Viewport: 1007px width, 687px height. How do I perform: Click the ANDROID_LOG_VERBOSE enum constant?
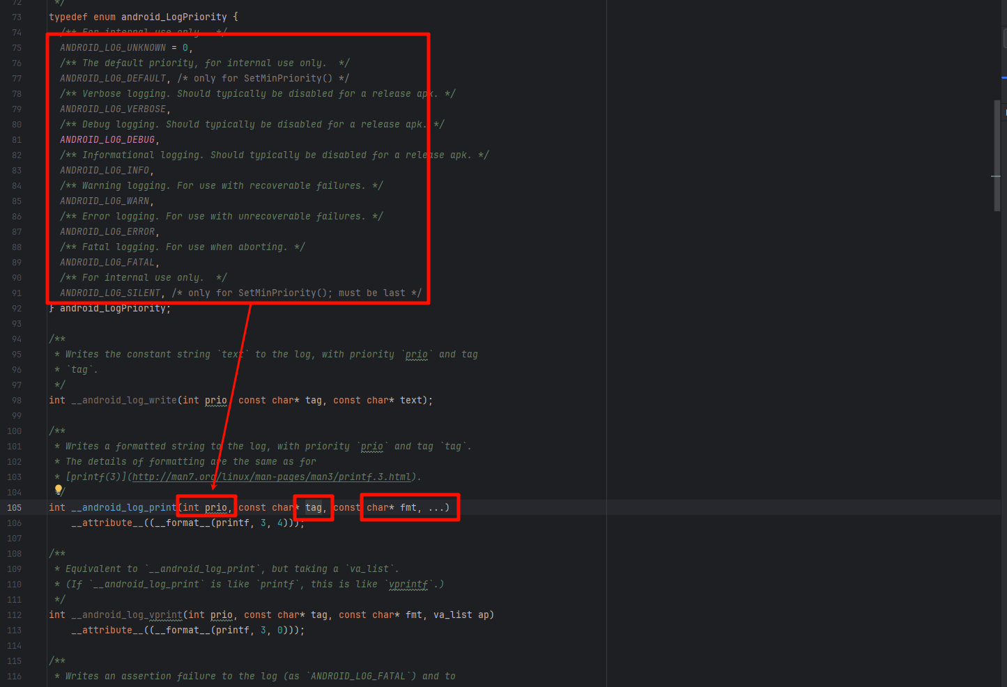pos(113,109)
